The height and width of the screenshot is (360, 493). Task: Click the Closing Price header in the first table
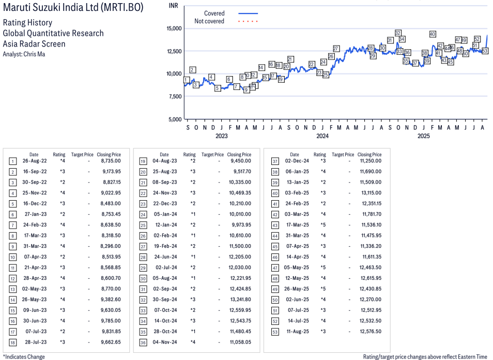pos(109,155)
